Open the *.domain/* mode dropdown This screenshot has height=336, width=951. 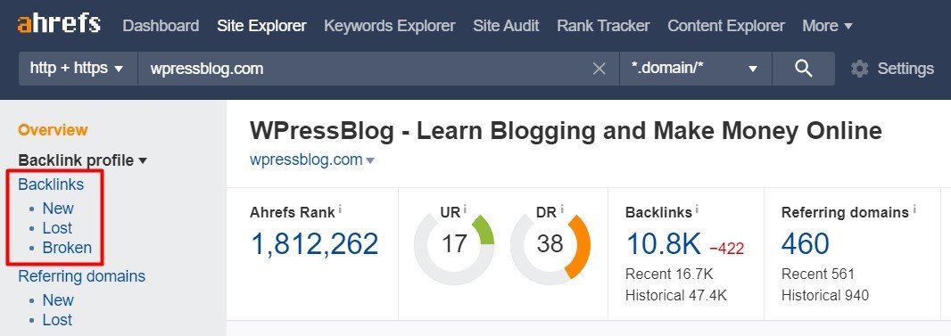pos(695,69)
